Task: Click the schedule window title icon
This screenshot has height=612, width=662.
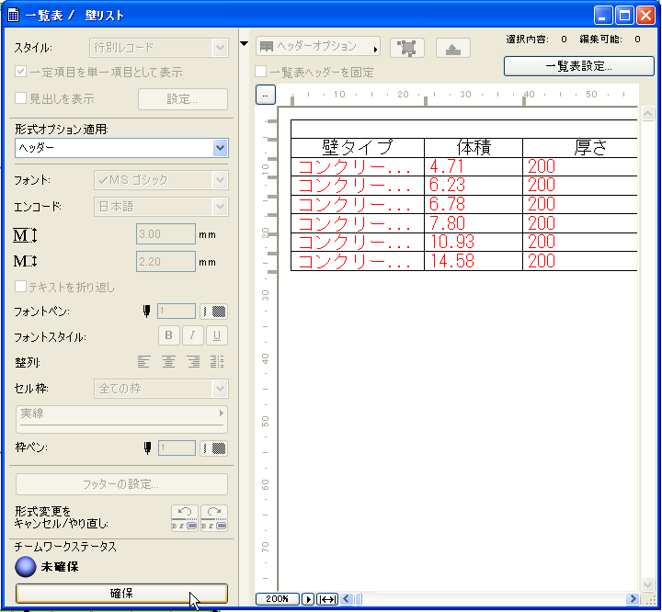Action: click(13, 16)
